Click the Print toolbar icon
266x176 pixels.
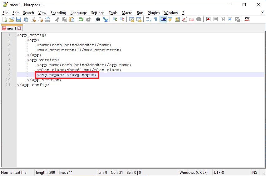pyautogui.click(x=47, y=19)
